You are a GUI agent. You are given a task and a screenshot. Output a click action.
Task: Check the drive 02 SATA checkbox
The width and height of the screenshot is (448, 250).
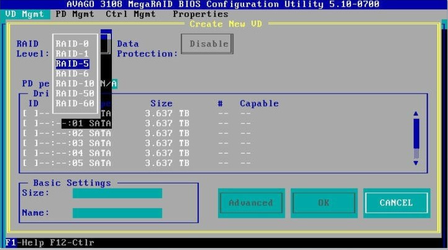coord(31,133)
